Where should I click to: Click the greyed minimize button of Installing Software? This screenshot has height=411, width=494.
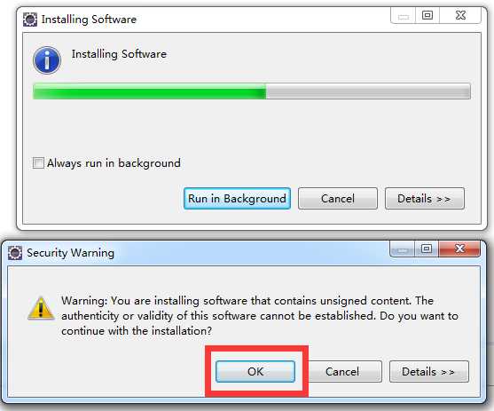tap(404, 15)
